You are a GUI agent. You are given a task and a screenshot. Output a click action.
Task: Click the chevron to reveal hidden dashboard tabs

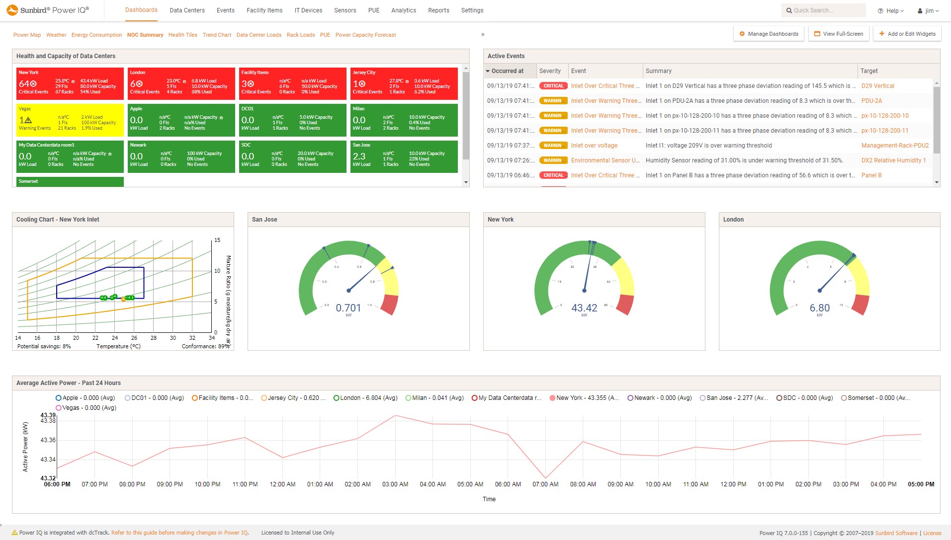point(482,34)
